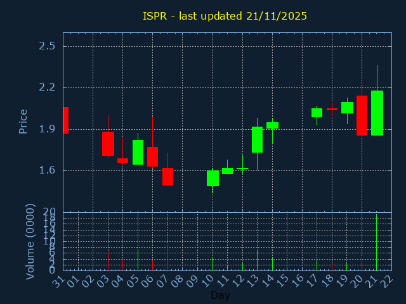The height and width of the screenshot is (304, 406).
Task: Click the red volume bar for day 07
Action: coord(167,257)
